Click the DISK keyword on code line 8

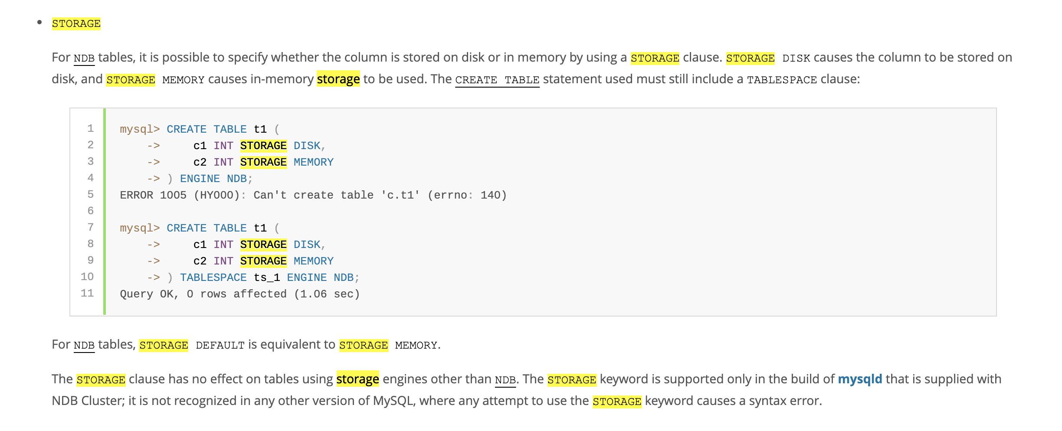pyautogui.click(x=307, y=245)
